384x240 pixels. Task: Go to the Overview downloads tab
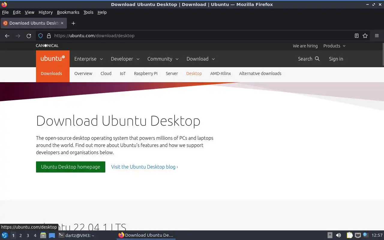point(83,73)
